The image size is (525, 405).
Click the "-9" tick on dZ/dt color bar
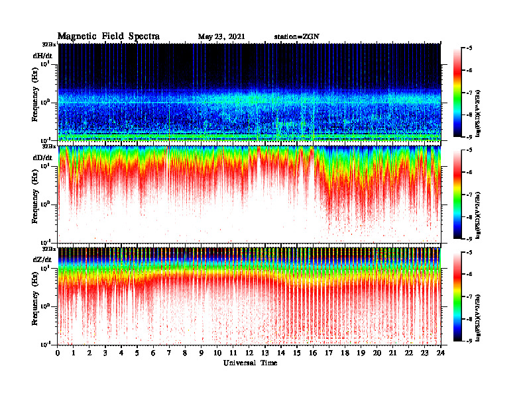[469, 341]
